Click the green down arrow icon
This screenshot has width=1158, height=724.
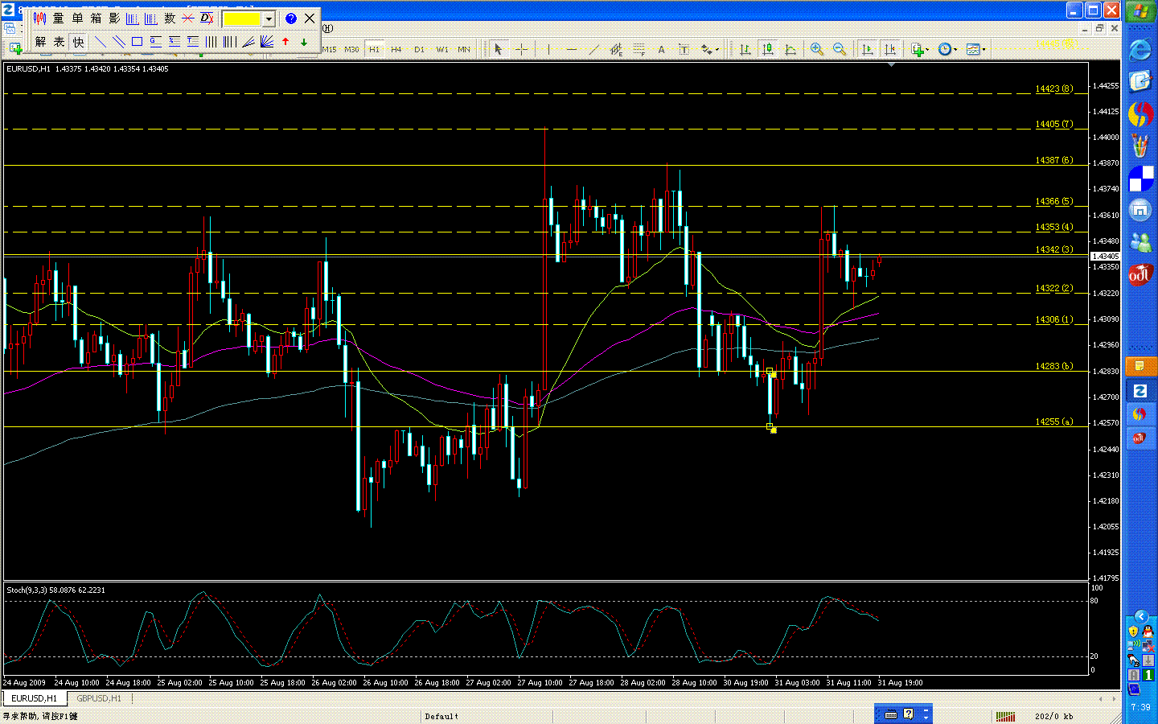tap(304, 42)
